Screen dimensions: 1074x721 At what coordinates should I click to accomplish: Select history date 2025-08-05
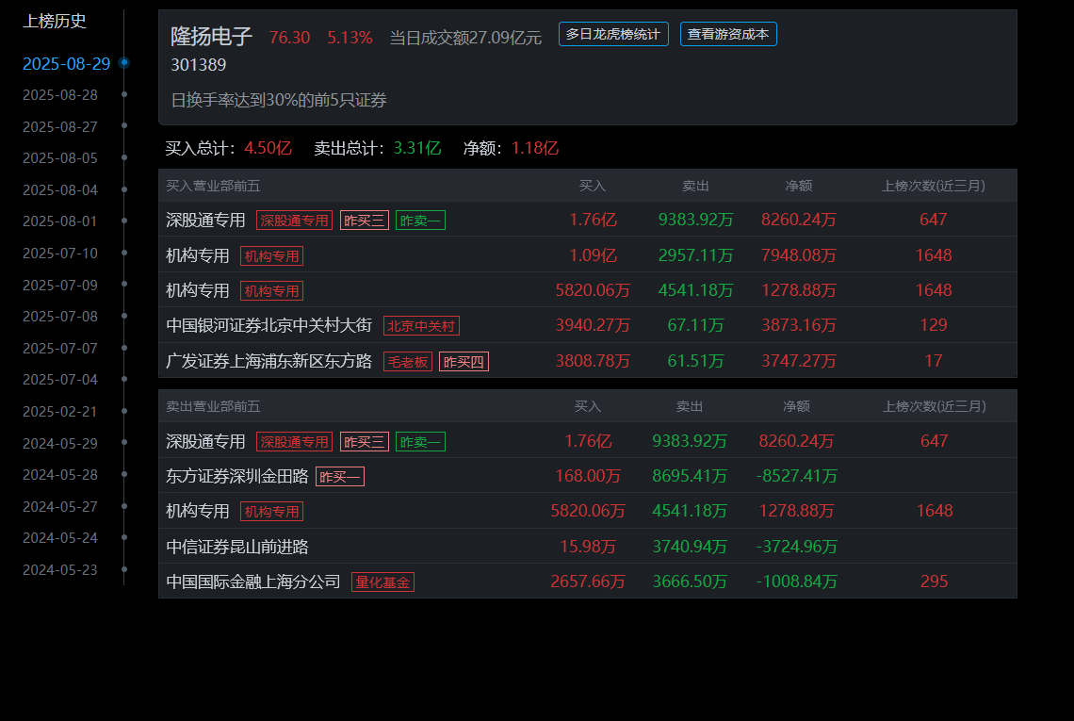(x=60, y=158)
